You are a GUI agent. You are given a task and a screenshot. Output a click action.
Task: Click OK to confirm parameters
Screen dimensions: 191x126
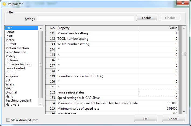point(145,119)
